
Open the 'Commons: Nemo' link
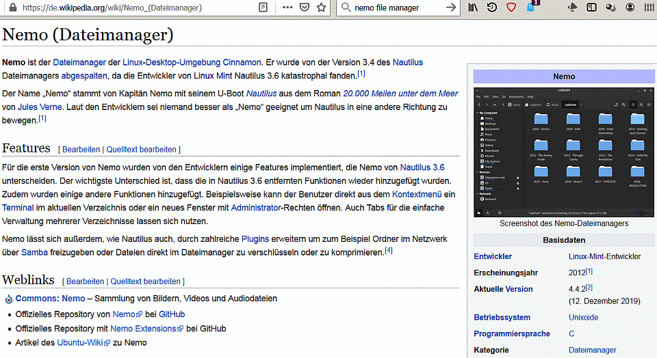pyautogui.click(x=50, y=298)
